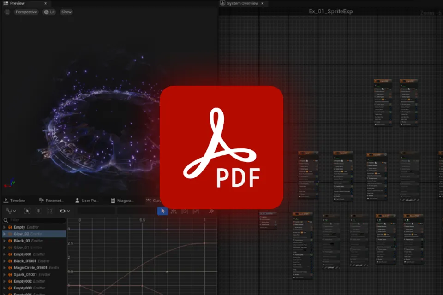
Task: Select the Black_01001 emitter name
Action: (25, 261)
